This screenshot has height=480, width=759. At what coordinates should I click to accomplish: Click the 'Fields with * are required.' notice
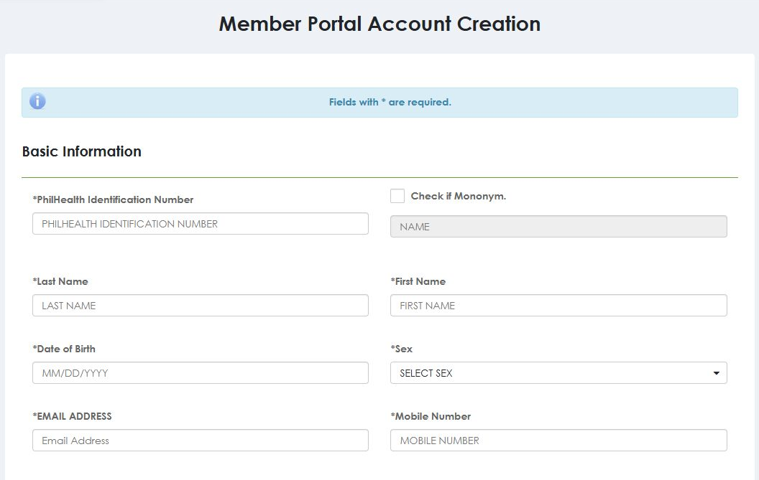pos(390,102)
